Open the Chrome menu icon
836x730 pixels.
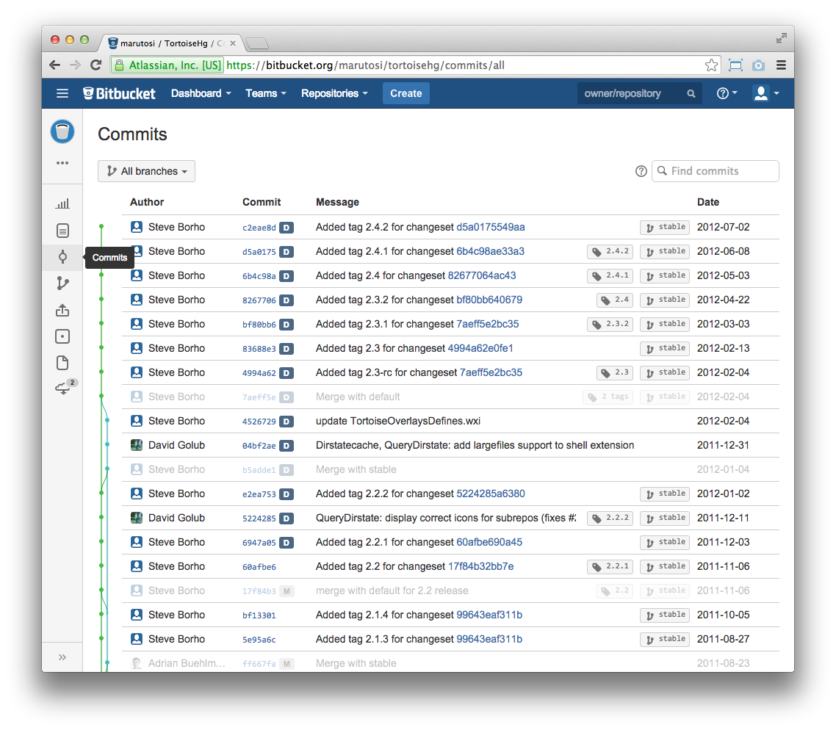(x=781, y=65)
